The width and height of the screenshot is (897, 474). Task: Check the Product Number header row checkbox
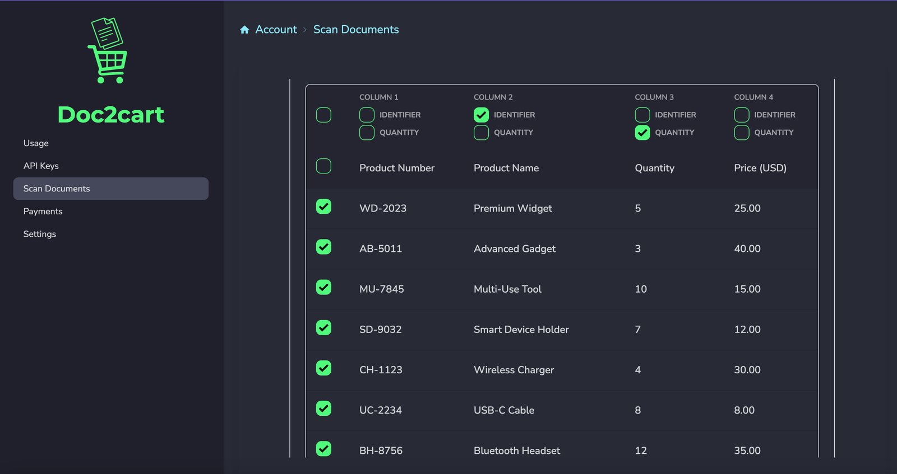323,166
